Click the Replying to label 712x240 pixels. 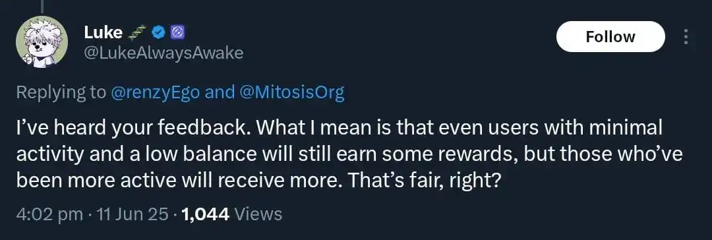(61, 93)
